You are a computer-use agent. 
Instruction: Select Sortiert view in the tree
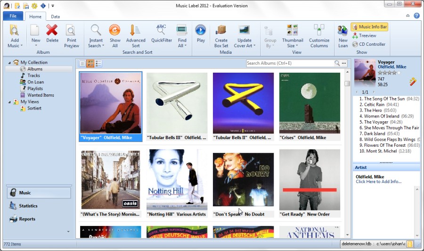(34, 109)
